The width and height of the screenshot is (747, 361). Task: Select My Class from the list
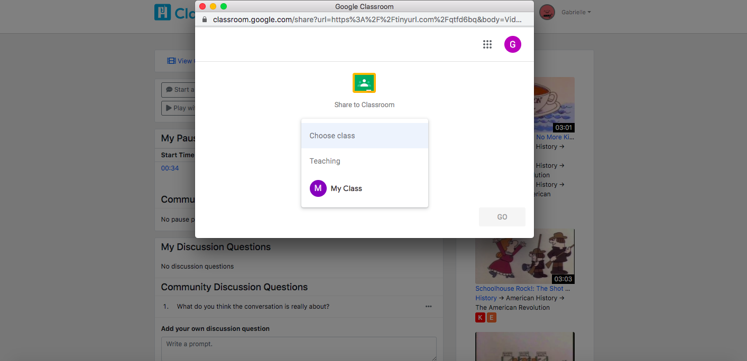coord(364,188)
